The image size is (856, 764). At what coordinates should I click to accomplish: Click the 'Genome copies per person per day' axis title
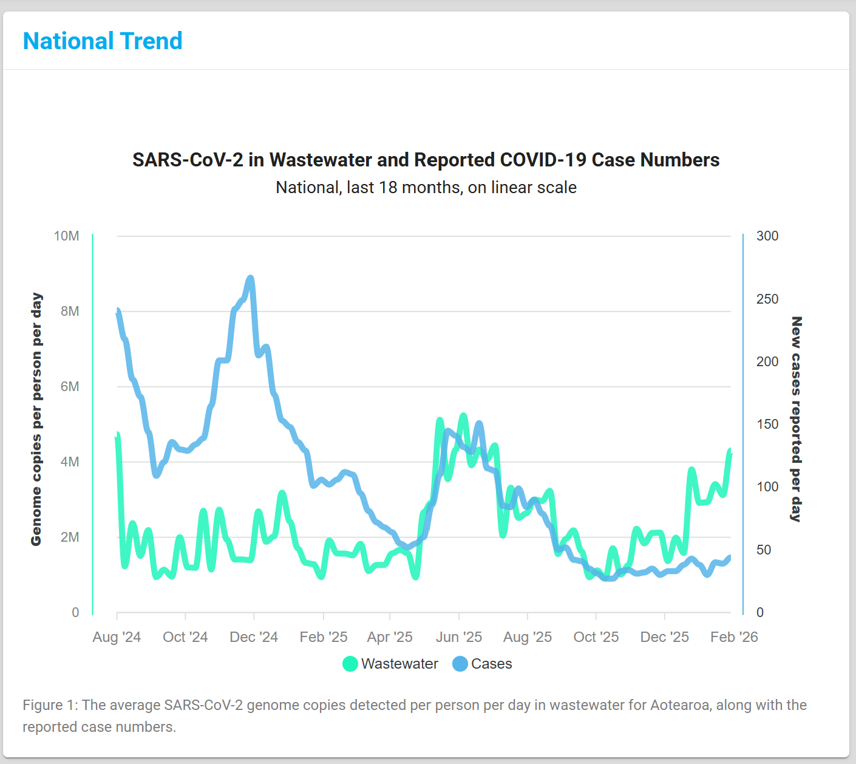click(x=36, y=419)
